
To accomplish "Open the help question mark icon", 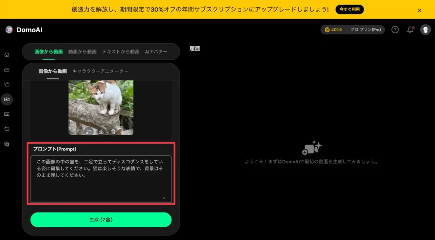I will click(395, 30).
